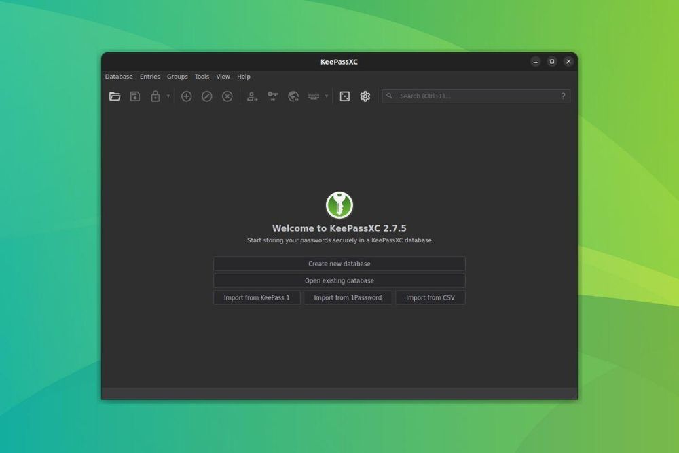Screen dimensions: 679x453
Task: Open an existing database file from toolbar
Action: point(115,96)
